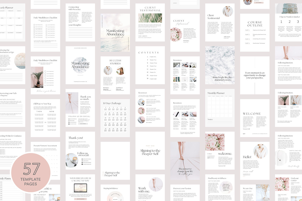The image size is (302, 201).
Task: Click the YouTube icon on the Thank-you! page
Action: [82, 164]
